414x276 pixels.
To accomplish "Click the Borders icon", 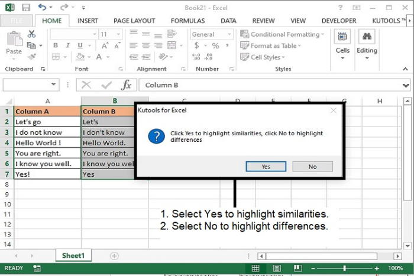I will coord(56,57).
